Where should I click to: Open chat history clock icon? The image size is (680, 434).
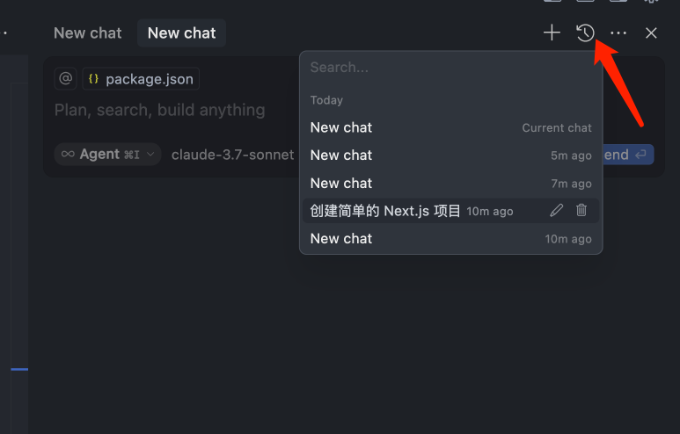point(585,33)
